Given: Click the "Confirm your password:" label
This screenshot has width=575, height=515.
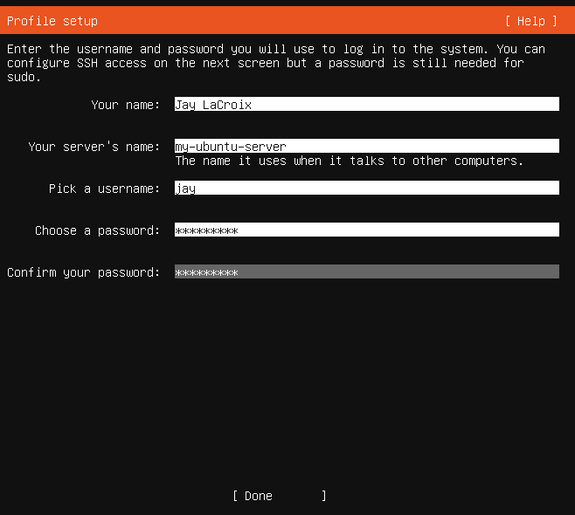Looking at the screenshot, I should pos(84,272).
